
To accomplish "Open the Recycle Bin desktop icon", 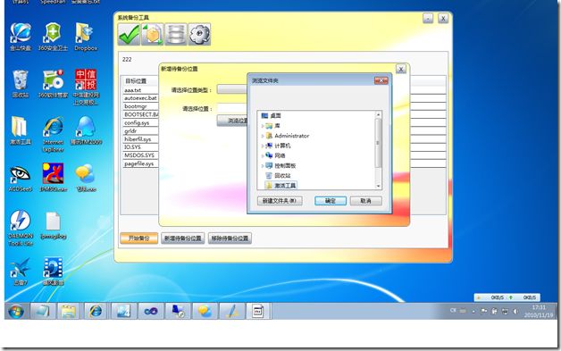I will pos(21,83).
